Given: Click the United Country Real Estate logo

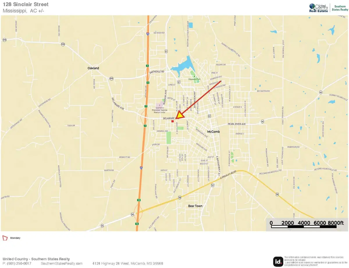Looking at the screenshot, I should (x=318, y=8).
